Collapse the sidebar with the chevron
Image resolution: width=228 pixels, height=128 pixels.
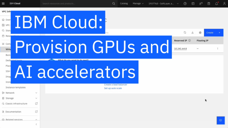point(36,124)
